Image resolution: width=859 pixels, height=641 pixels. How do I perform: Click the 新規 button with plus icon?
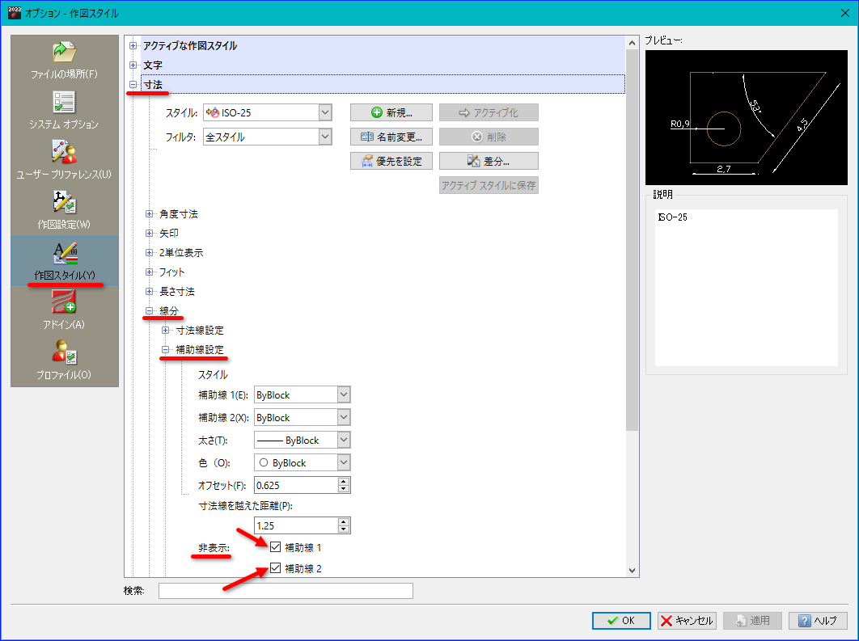pyautogui.click(x=391, y=113)
